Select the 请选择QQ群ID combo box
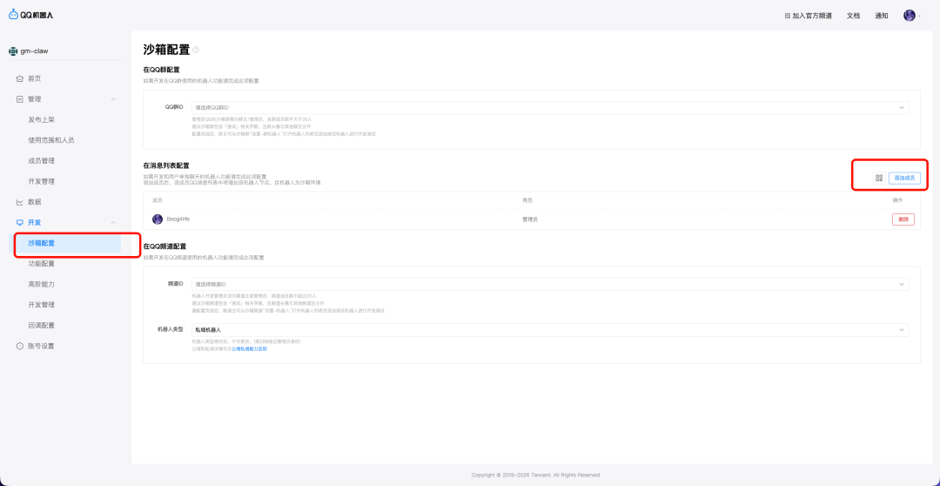This screenshot has height=486, width=940. click(550, 107)
